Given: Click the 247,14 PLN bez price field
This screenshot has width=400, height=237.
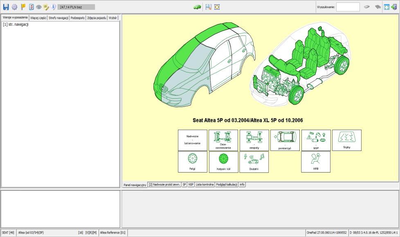Looking at the screenshot, I should point(76,7).
